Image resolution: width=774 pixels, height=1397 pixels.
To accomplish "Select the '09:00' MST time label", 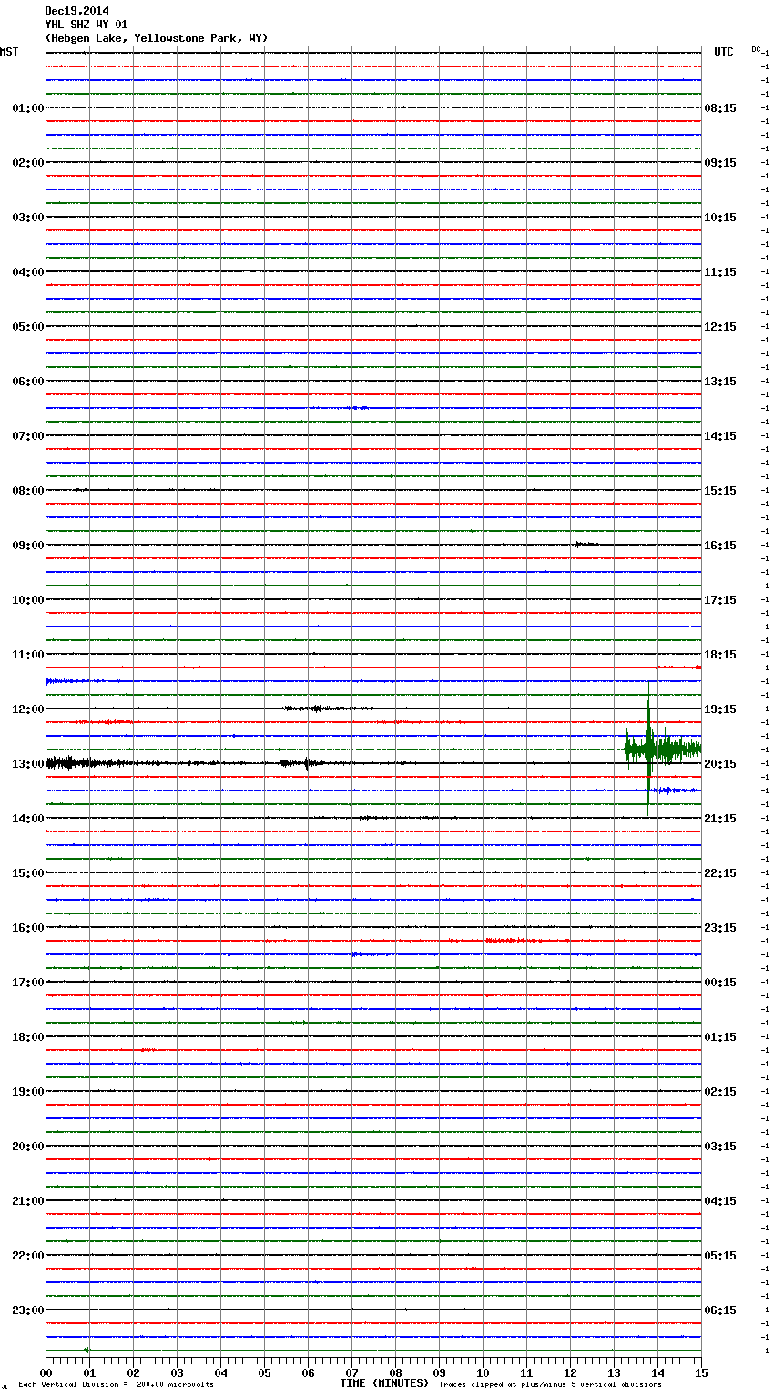I will [x=27, y=546].
